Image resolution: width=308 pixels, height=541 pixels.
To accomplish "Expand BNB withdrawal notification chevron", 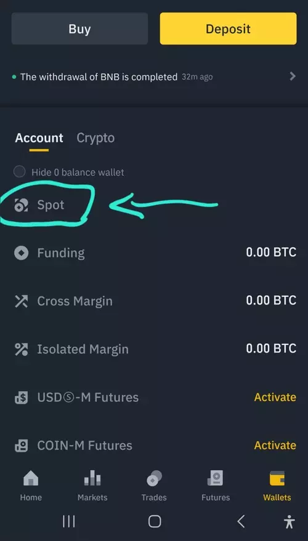I will [293, 76].
